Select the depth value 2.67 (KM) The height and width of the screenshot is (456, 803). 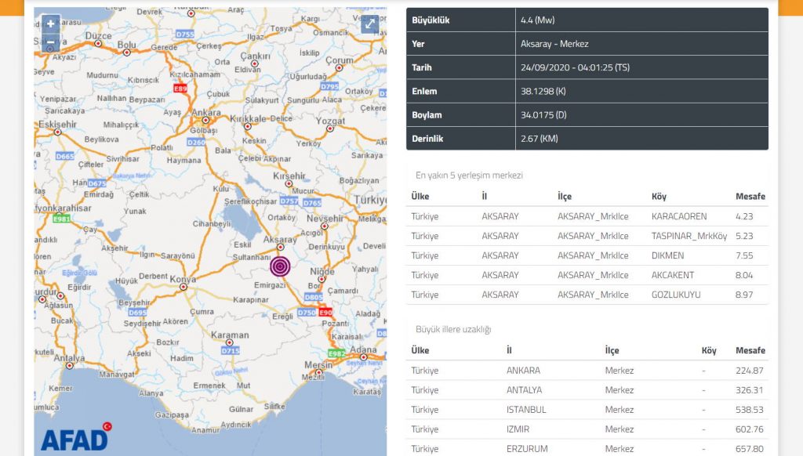coord(540,138)
